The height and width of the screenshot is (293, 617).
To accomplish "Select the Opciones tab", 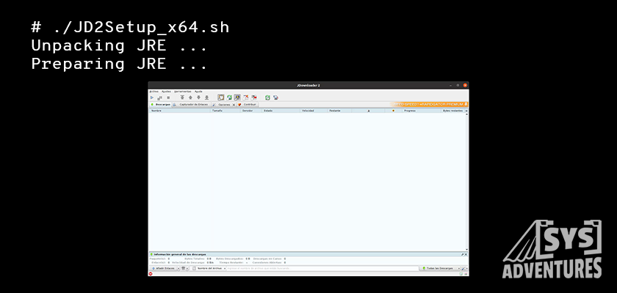I will coord(223,105).
